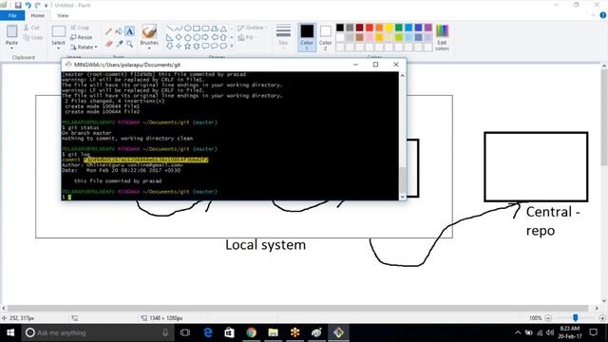Pick the black color swatch
Image resolution: width=608 pixels, height=342 pixels.
[340, 28]
